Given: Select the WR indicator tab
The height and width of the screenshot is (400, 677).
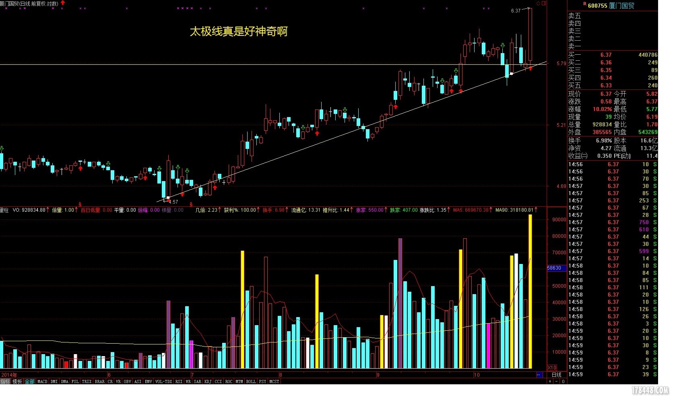Looking at the screenshot, I should click(x=188, y=381).
